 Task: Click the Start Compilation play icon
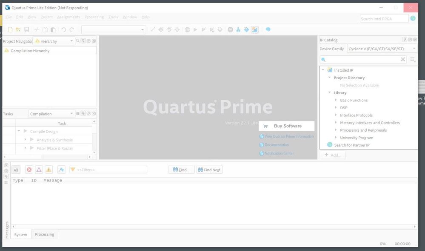tap(195, 29)
